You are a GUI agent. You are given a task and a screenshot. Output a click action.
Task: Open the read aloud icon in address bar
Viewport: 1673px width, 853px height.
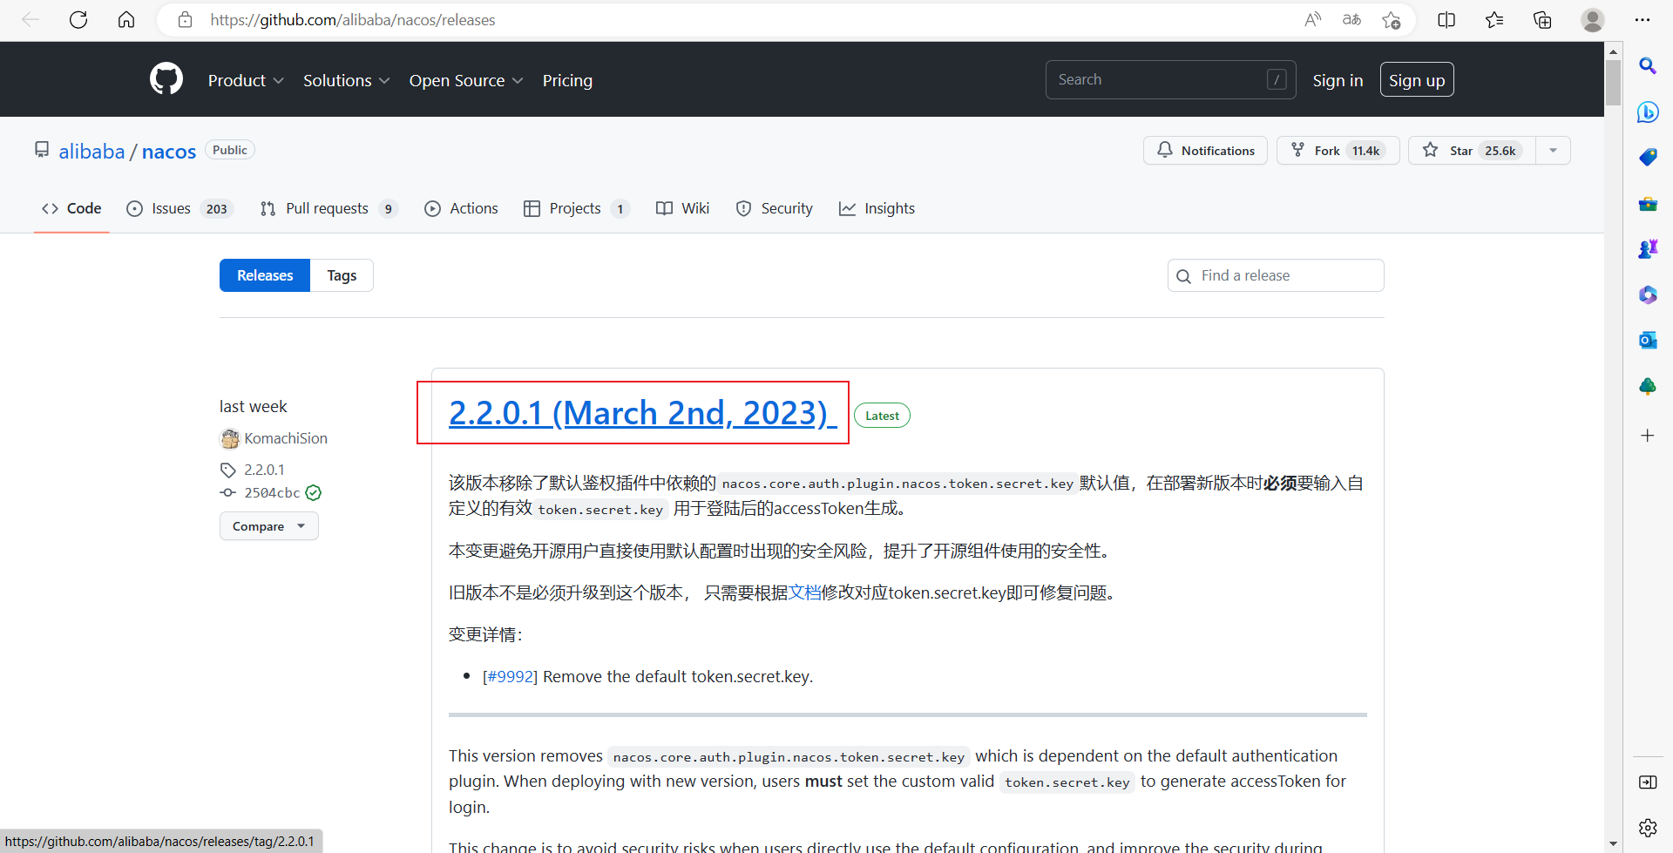click(1312, 19)
